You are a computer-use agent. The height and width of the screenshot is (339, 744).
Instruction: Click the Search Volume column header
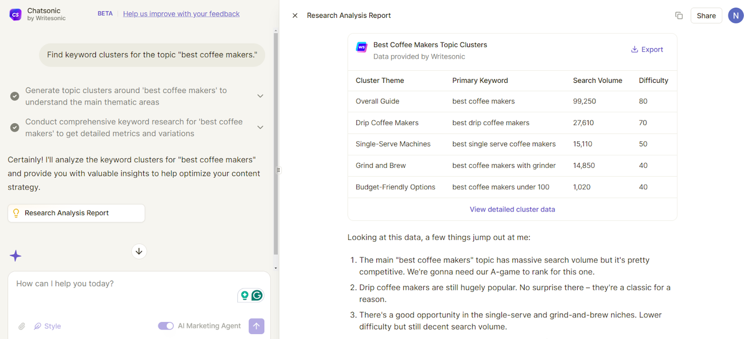pos(598,80)
